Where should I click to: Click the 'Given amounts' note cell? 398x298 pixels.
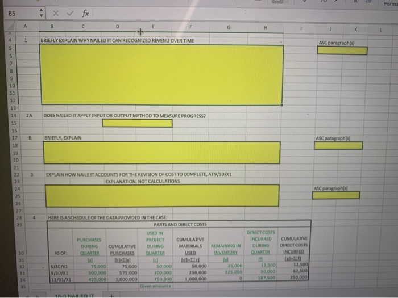point(155,286)
